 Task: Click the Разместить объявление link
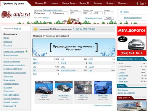[14, 52]
